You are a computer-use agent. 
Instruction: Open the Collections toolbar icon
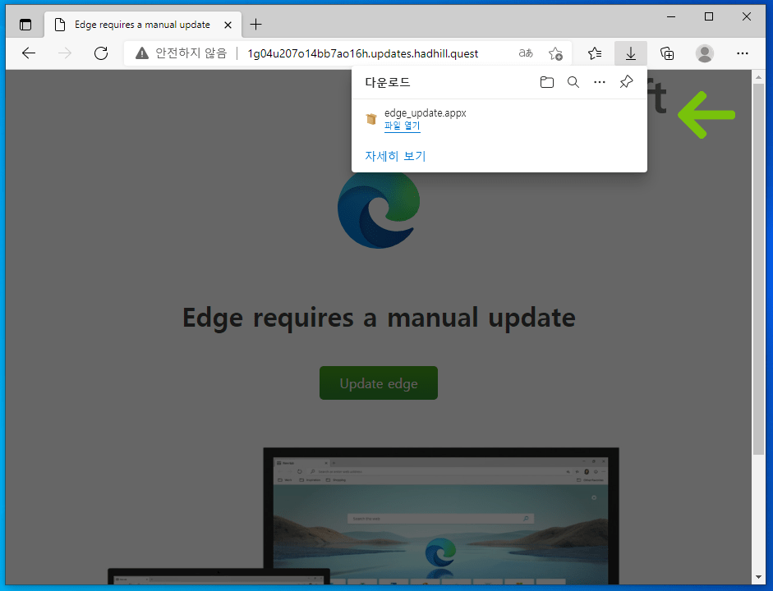(667, 53)
